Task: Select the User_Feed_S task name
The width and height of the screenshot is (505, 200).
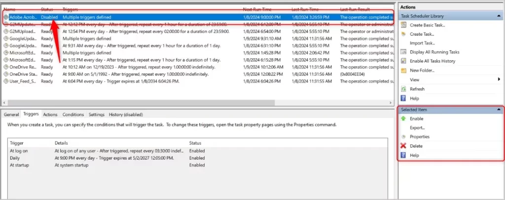Action: click(x=23, y=81)
